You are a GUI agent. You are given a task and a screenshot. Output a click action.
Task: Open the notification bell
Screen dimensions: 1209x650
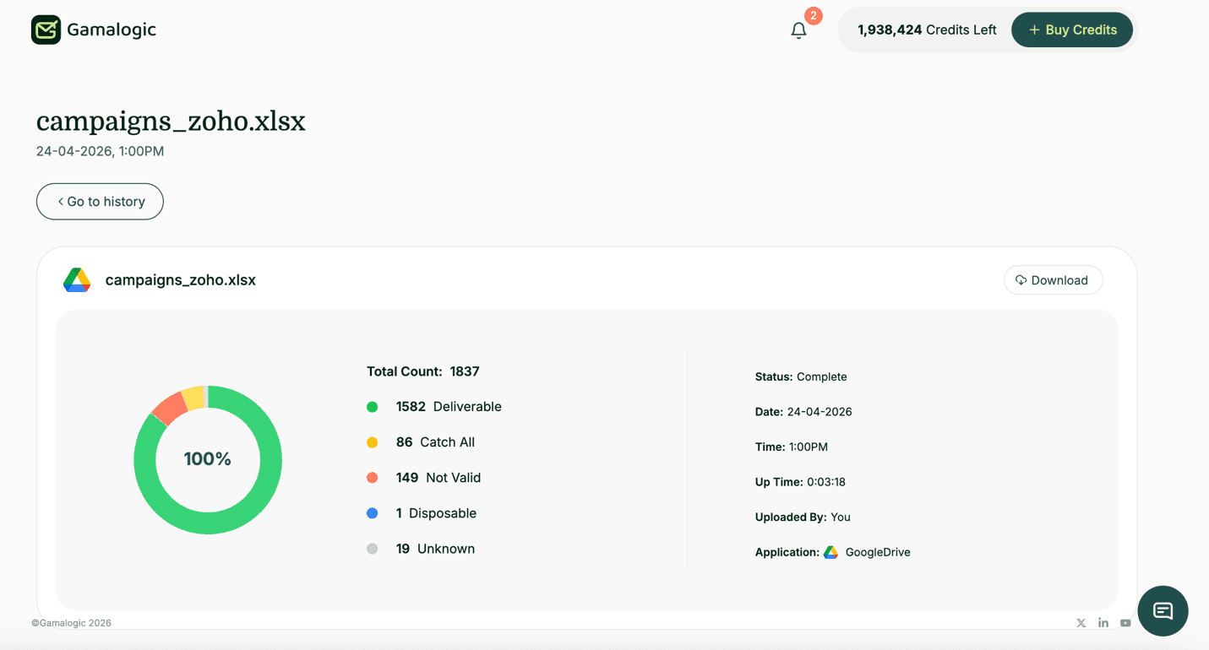(x=798, y=30)
